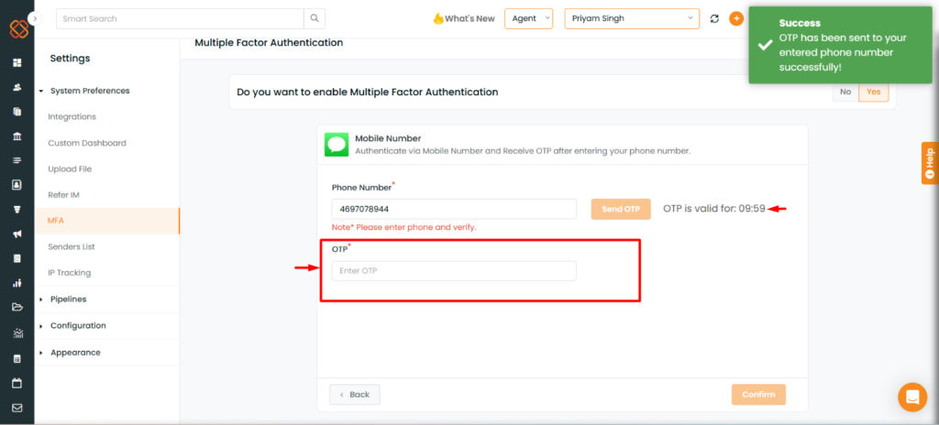
Task: Open the megaphone campaigns icon in sidebar
Action: 17,234
